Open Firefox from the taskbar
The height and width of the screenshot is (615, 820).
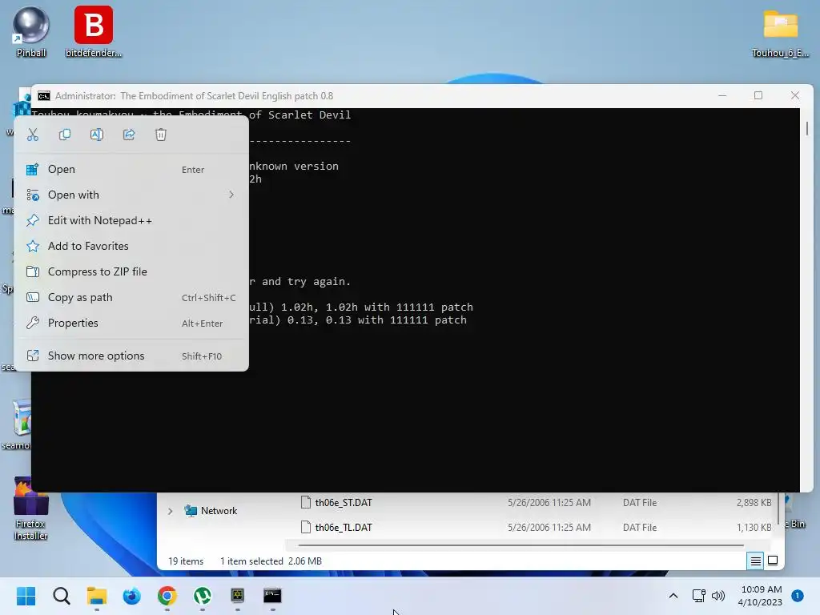(x=132, y=596)
